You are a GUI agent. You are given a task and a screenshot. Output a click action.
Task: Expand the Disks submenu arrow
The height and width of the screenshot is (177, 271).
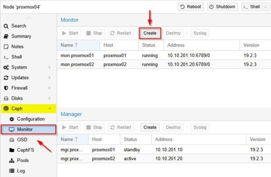click(x=50, y=98)
